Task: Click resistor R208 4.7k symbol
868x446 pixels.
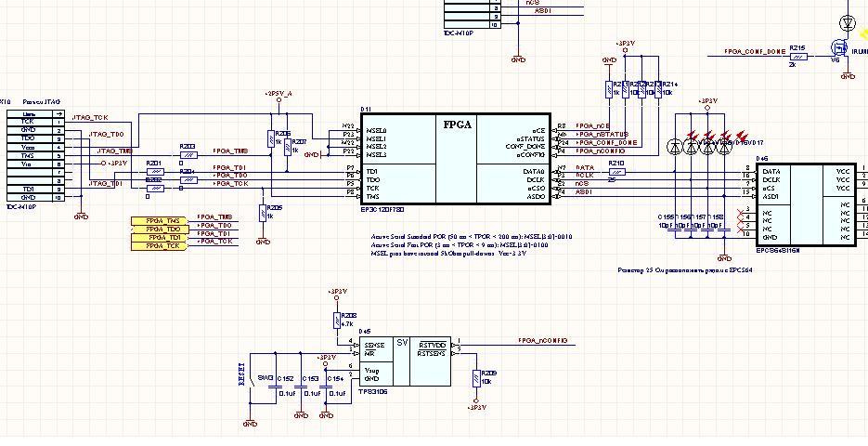Action: [x=336, y=322]
